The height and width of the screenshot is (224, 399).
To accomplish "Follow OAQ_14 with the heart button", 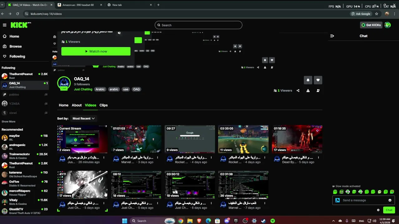I will tap(318, 80).
